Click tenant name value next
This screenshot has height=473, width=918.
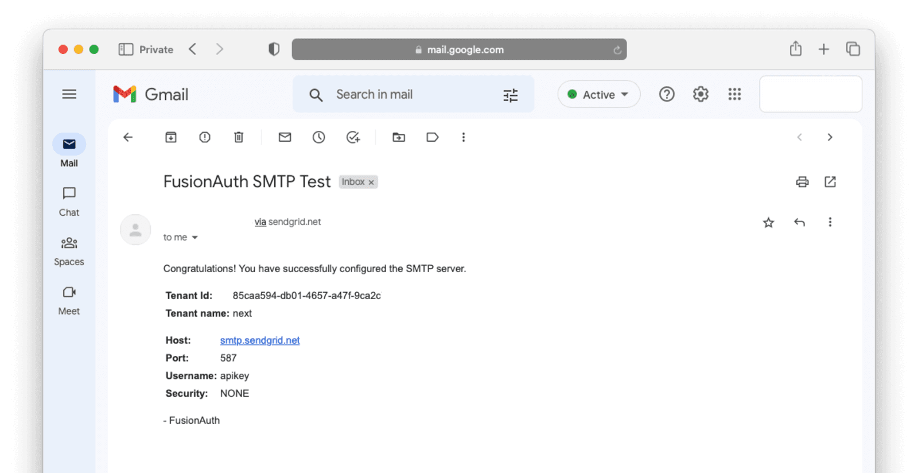pos(242,313)
